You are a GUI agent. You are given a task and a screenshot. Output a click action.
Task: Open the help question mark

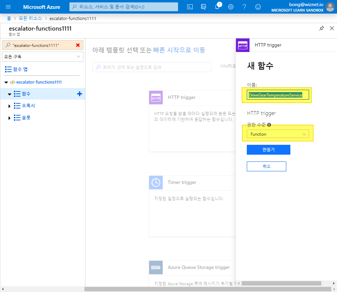244,7
